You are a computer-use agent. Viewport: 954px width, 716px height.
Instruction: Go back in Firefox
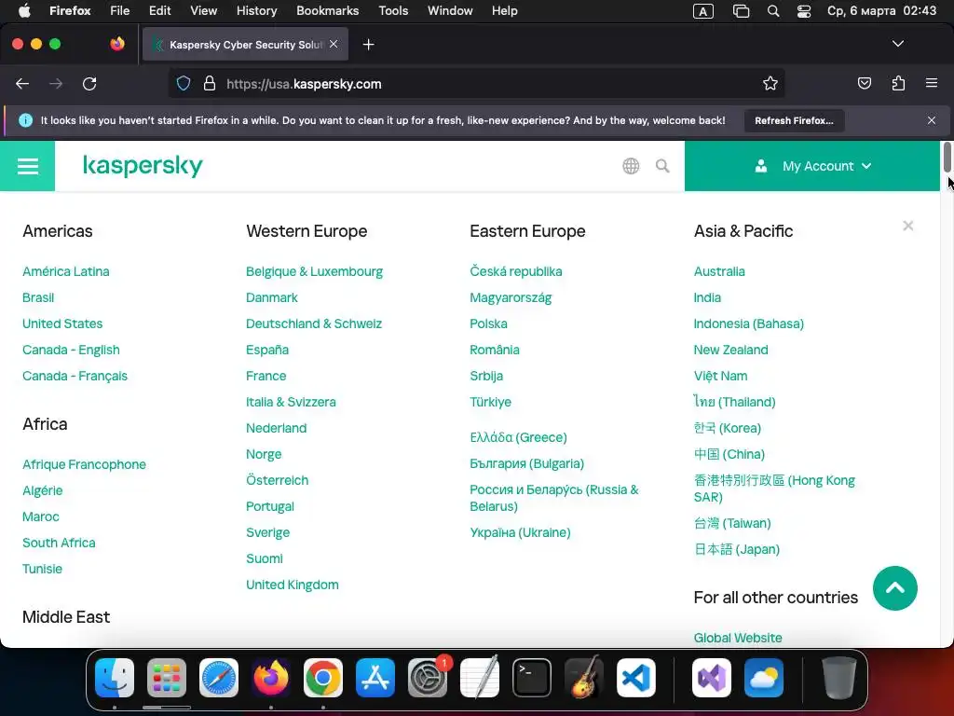tap(22, 84)
